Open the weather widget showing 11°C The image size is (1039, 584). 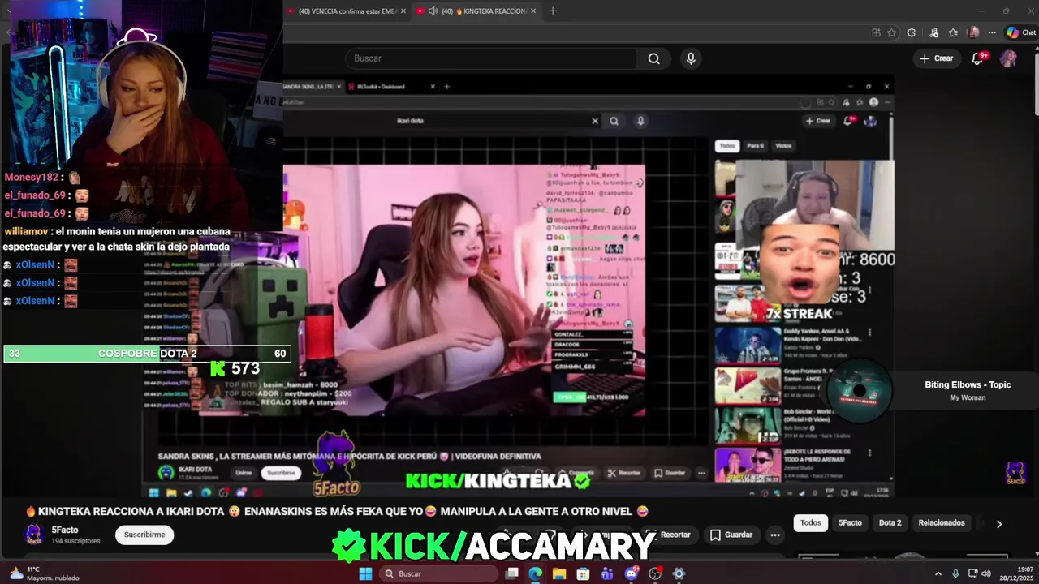(x=45, y=573)
